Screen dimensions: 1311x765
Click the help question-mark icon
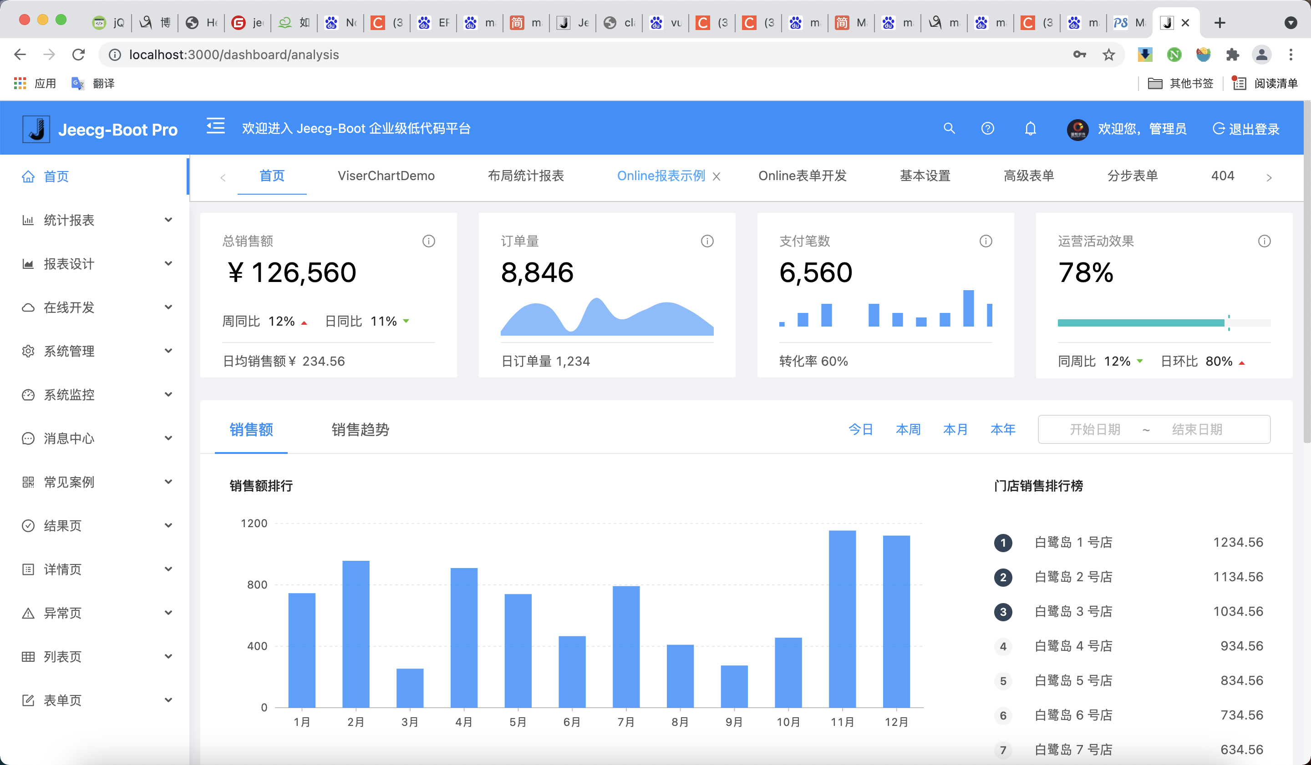pos(987,128)
